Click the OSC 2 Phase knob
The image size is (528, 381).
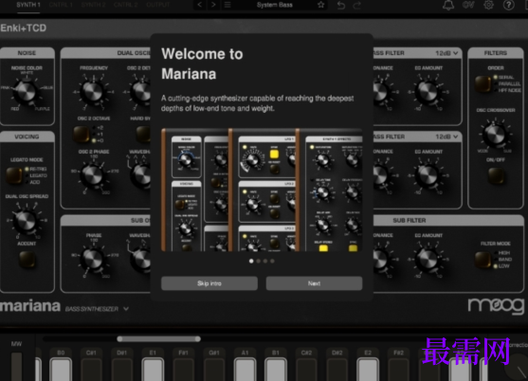click(x=93, y=175)
